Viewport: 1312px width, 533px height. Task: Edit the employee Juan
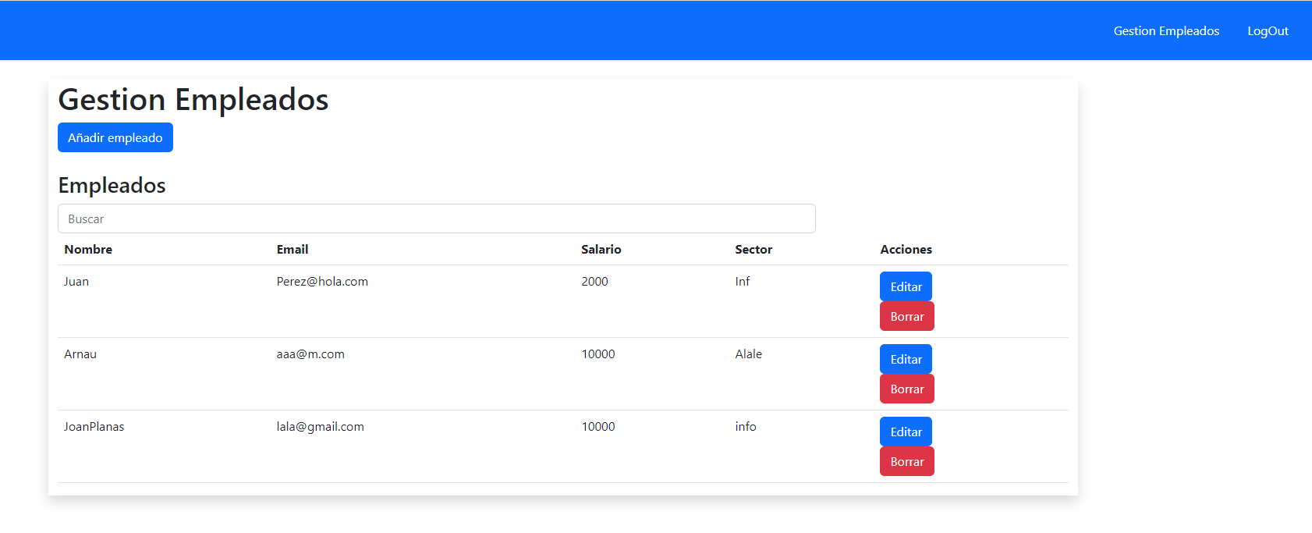coord(906,286)
